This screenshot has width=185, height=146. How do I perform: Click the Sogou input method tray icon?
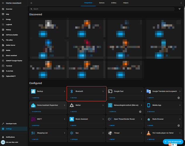pos(170,145)
